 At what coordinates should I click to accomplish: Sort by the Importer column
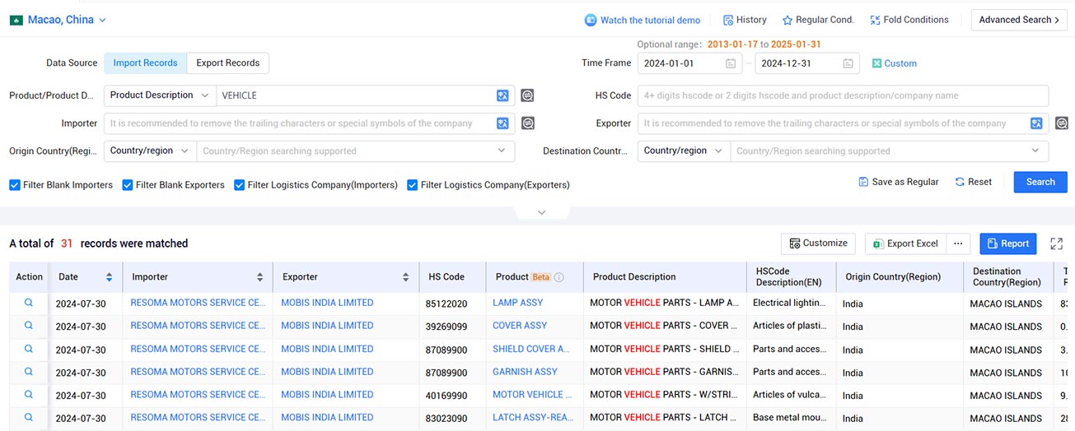tap(260, 277)
